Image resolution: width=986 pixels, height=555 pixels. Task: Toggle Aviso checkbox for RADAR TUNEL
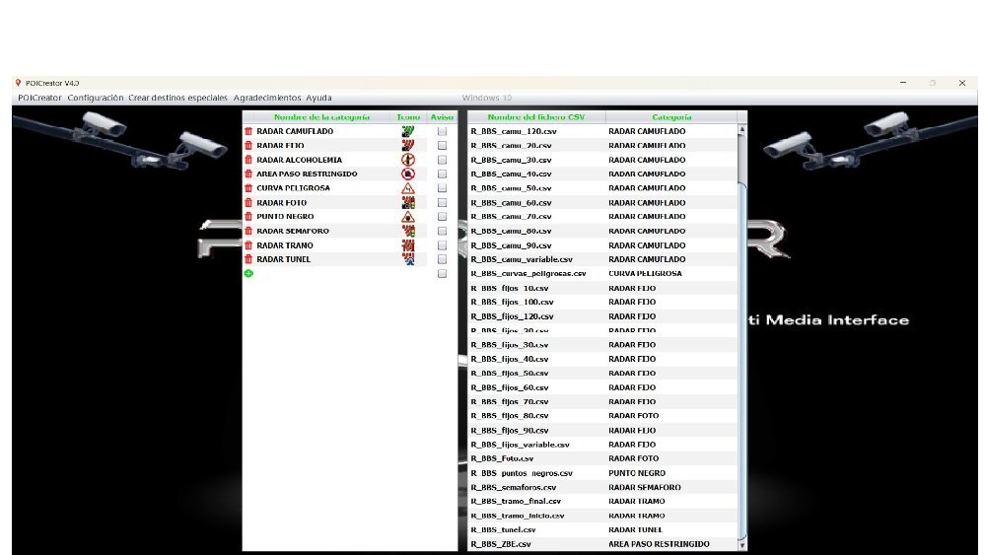[442, 259]
